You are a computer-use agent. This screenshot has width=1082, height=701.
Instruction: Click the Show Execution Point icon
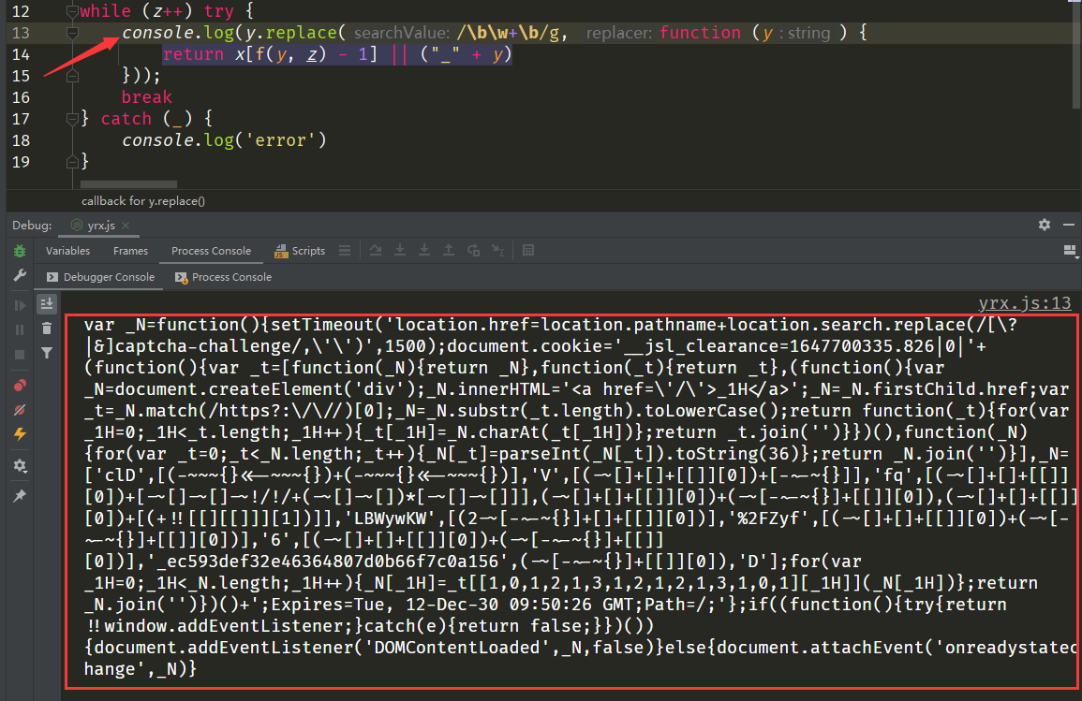pos(346,251)
